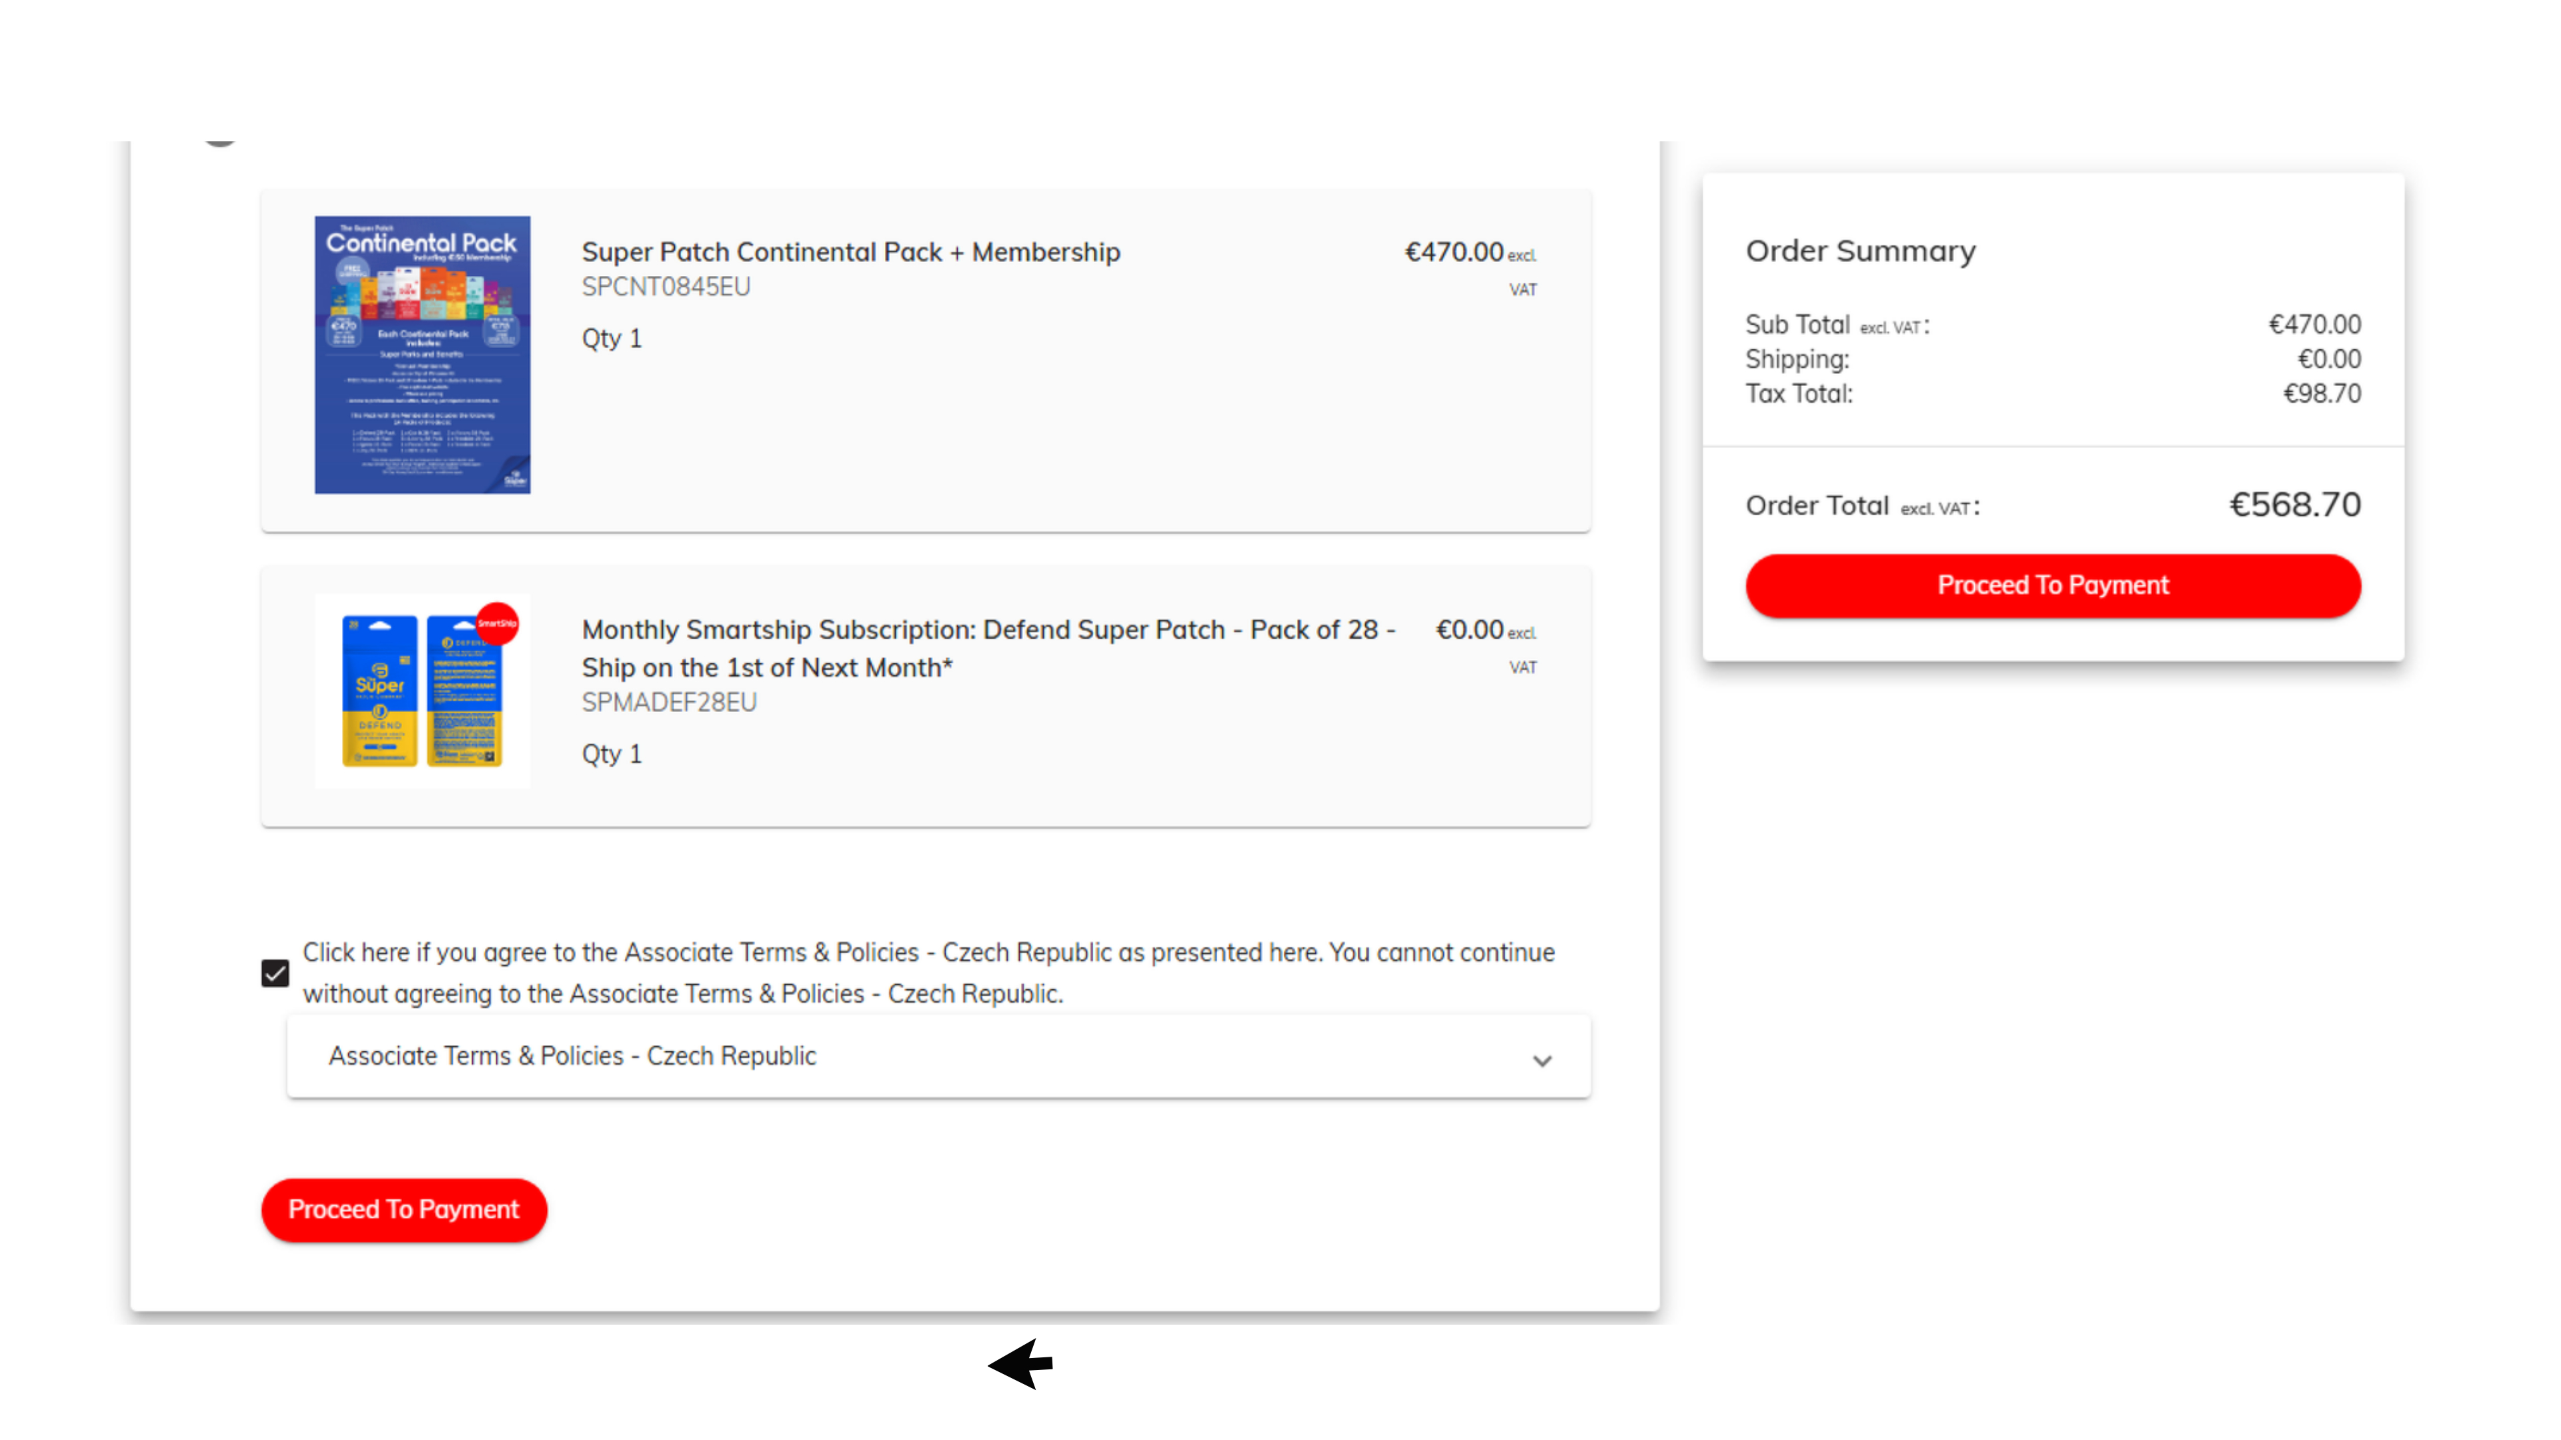Click the Tax Total: label in Order Summary

[1799, 395]
